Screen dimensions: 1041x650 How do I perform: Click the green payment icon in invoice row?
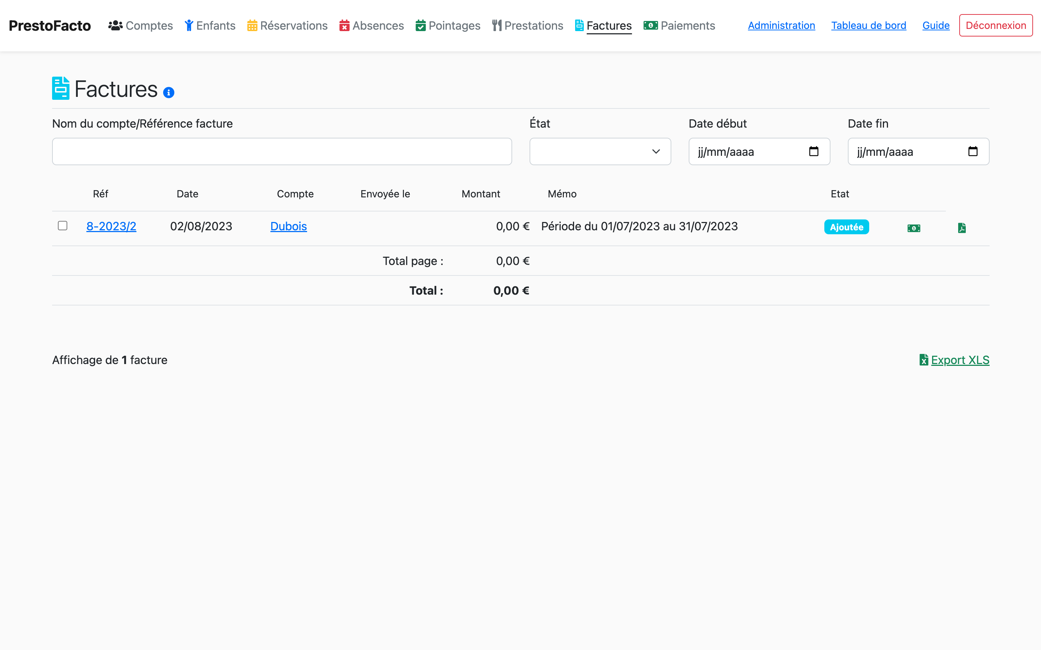point(914,228)
